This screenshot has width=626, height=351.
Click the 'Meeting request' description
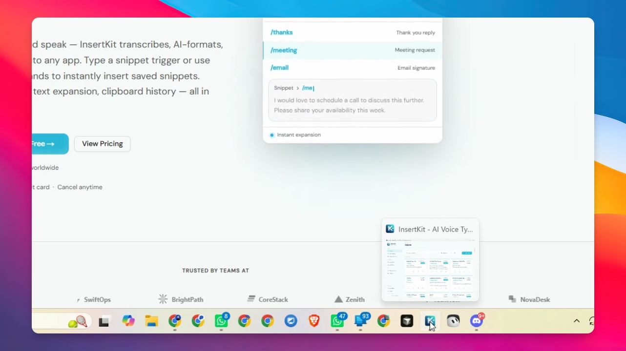point(415,50)
